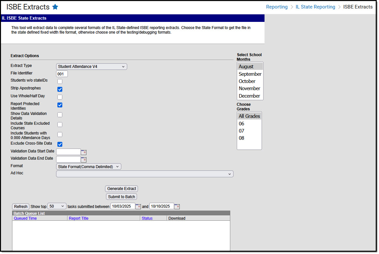Open calendar picker for Validation Data Start Date
The height and width of the screenshot is (254, 379).
[x=83, y=151]
